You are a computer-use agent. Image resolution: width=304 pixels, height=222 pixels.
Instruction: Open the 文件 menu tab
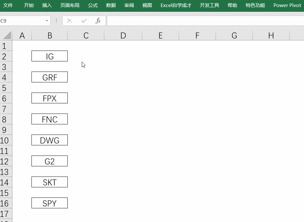tap(8, 5)
